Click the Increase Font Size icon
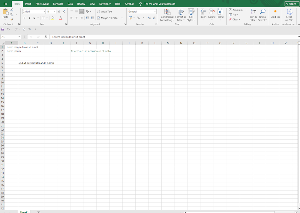Screen dimensions: 300x213 click(x=59, y=11)
